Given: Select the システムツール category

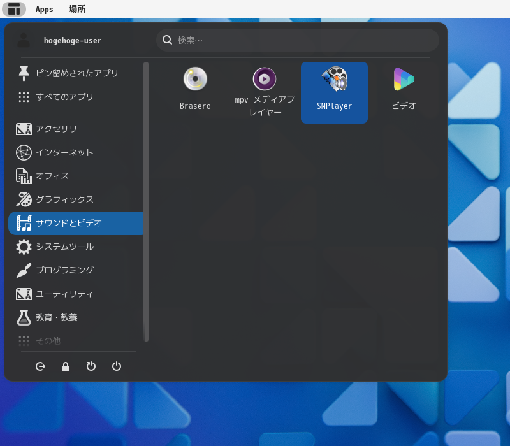Looking at the screenshot, I should pyautogui.click(x=76, y=247).
